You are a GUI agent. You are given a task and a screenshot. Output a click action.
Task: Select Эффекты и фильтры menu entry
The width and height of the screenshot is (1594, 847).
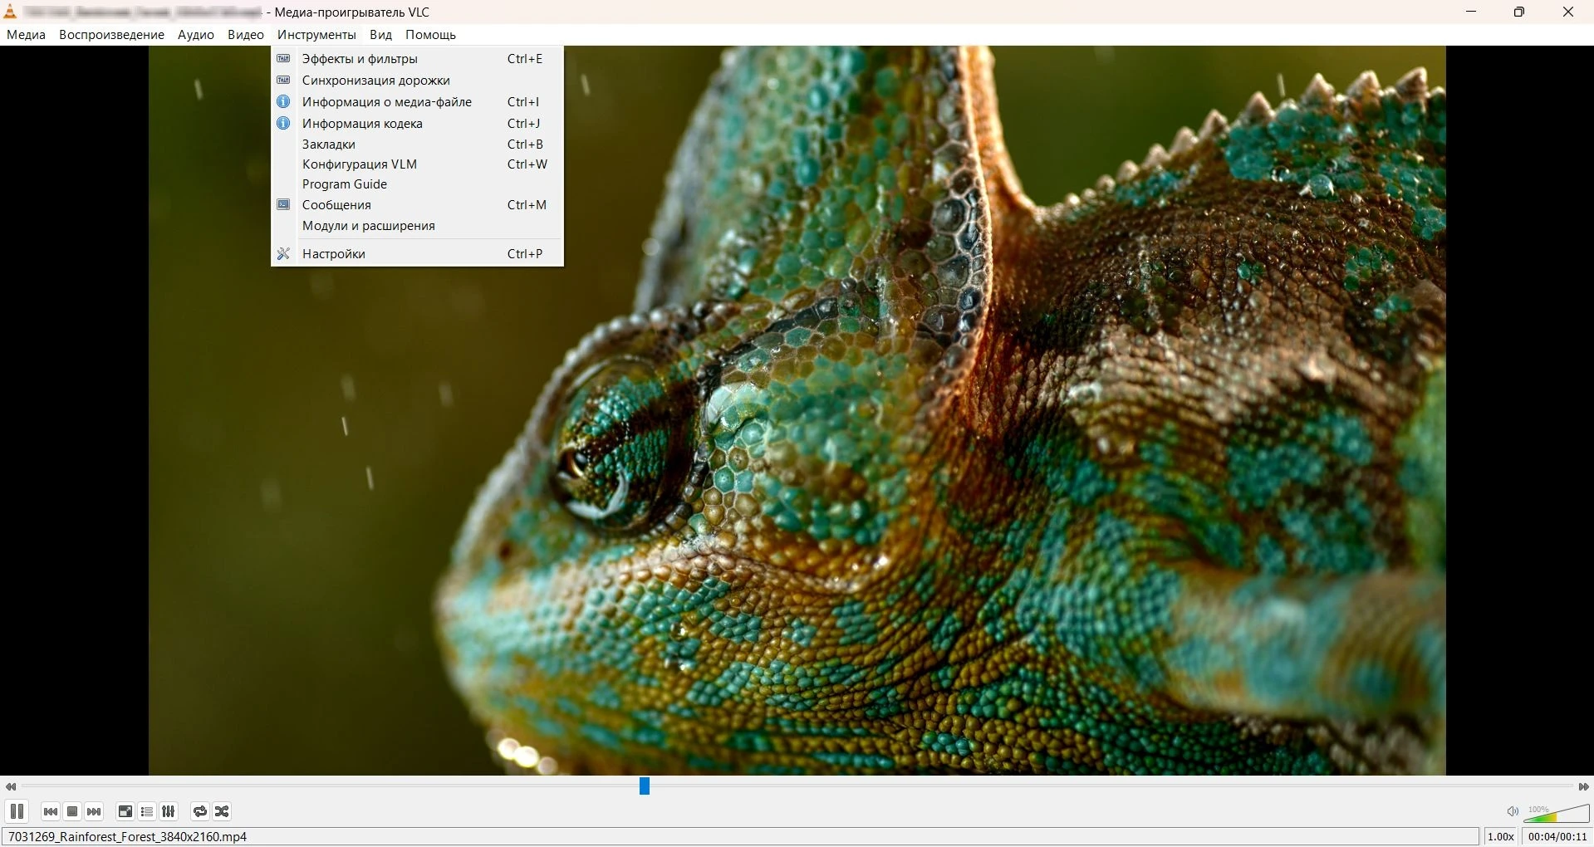pos(360,59)
